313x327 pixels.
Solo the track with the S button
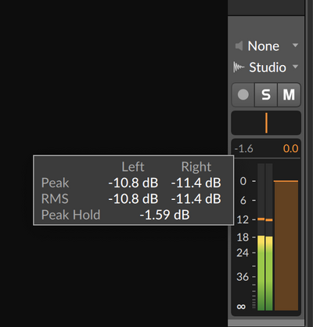[x=266, y=95]
